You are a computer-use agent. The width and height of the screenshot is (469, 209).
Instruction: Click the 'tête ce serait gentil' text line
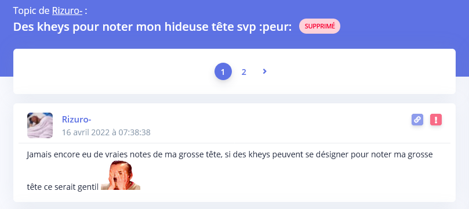pos(63,187)
